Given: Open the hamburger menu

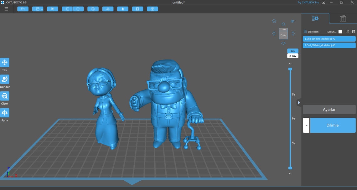Looking at the screenshot, I should click(x=6, y=9).
